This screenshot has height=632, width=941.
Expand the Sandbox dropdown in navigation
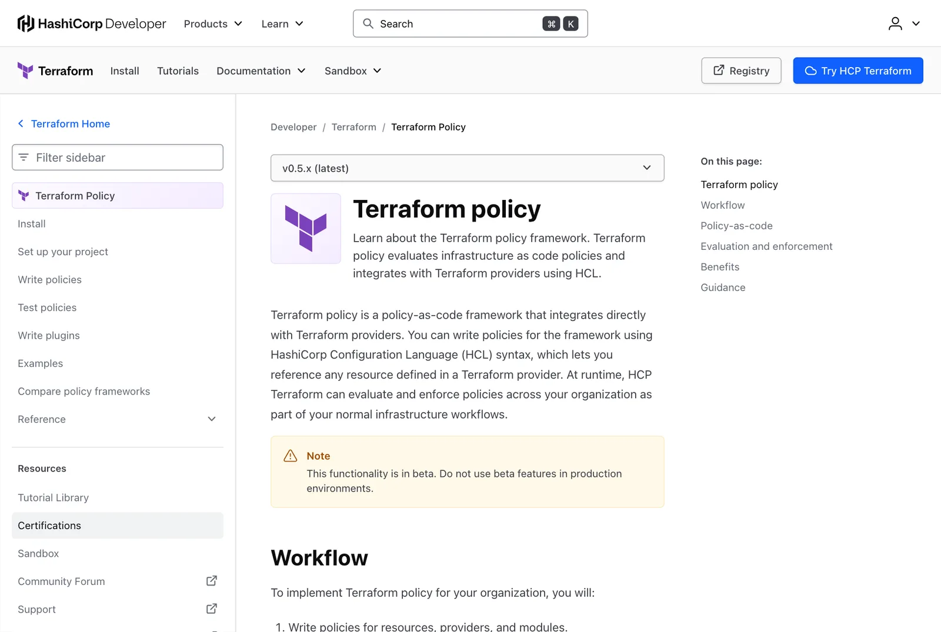click(353, 71)
